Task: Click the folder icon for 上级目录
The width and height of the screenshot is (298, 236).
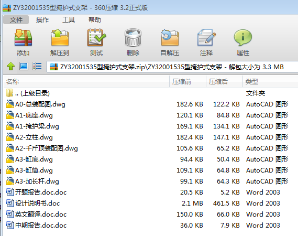Action: click(10, 93)
